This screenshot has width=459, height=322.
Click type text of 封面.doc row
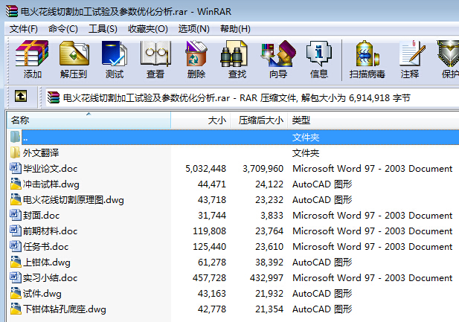tap(372, 215)
